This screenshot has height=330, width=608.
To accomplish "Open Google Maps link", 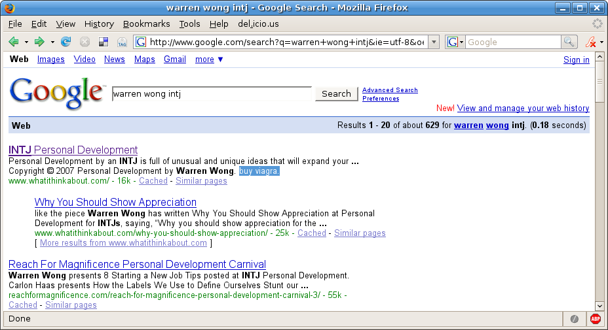I will coord(145,59).
